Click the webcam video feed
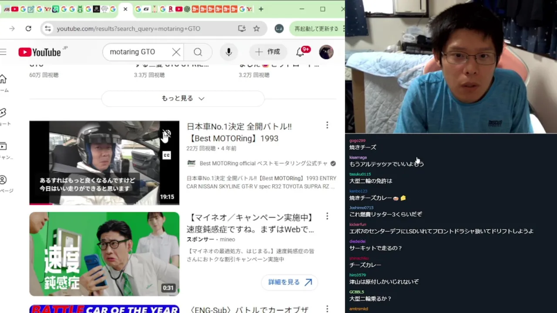Viewport: 557px width, 313px height. coord(451,67)
